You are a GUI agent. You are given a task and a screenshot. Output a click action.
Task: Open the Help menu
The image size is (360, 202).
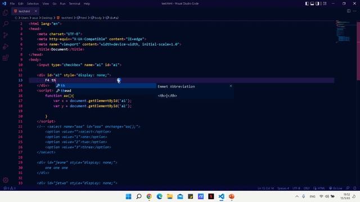pos(87,3)
